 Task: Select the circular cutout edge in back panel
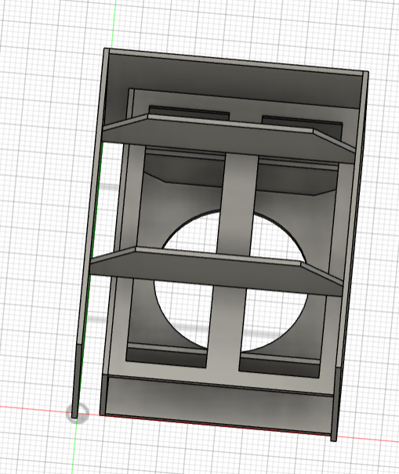(x=230, y=281)
